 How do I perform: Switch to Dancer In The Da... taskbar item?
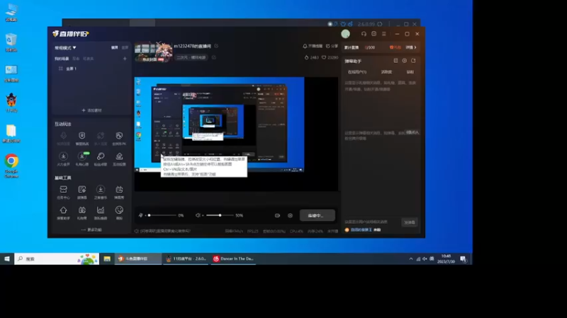(234, 259)
